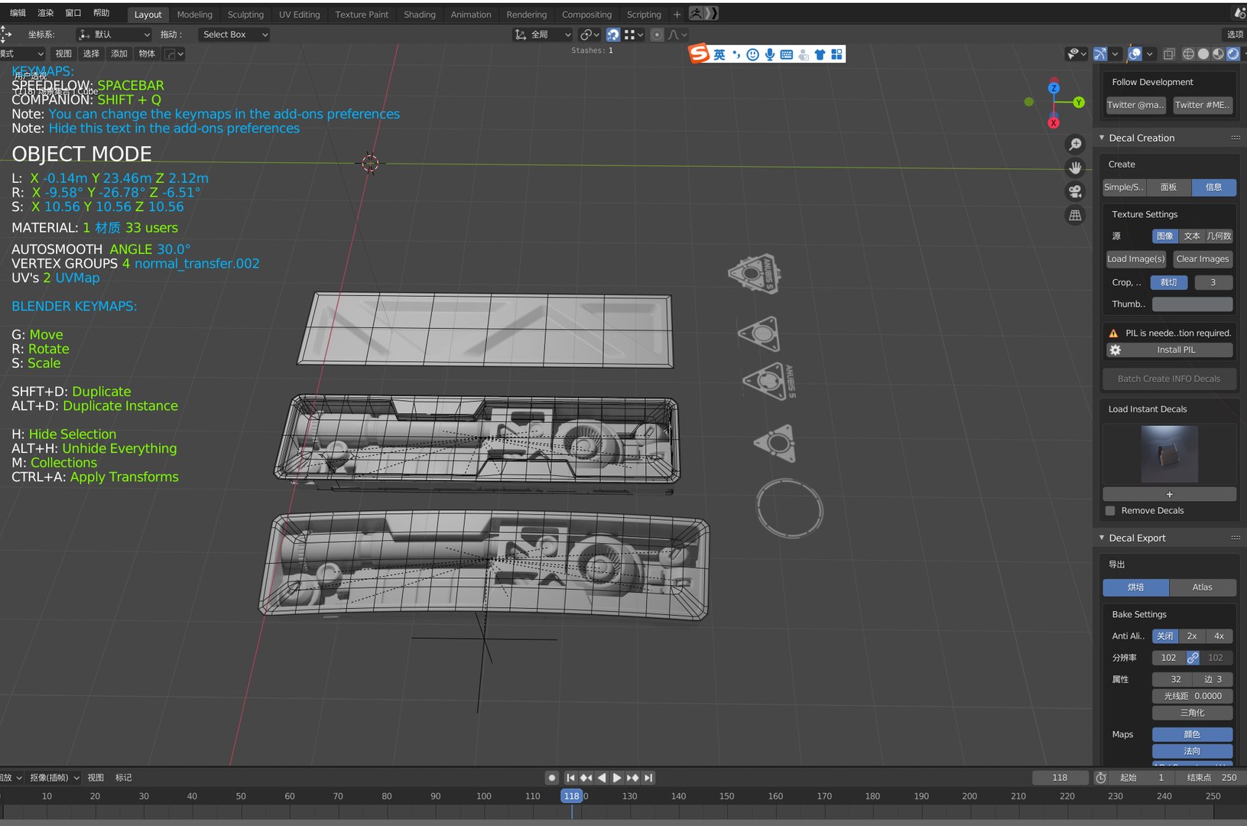Image resolution: width=1247 pixels, height=826 pixels.
Task: Click the Load Image(s) button
Action: pos(1136,259)
